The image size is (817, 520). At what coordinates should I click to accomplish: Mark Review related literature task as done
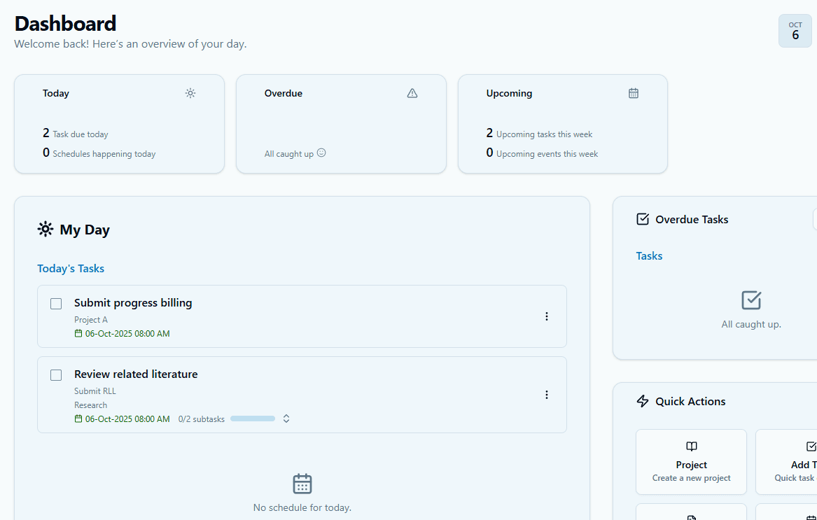pyautogui.click(x=56, y=375)
